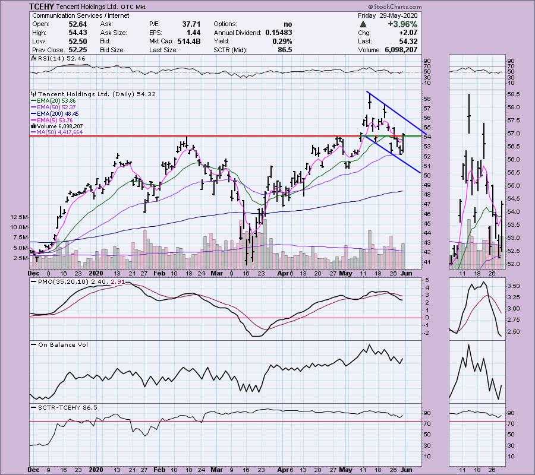
Task: Click the 'SCTR (Mid):' label in header
Action: pyautogui.click(x=230, y=50)
